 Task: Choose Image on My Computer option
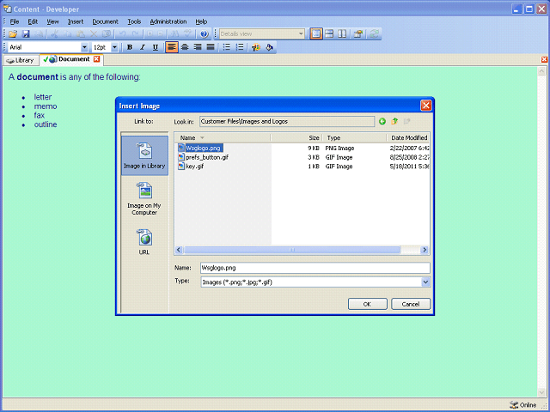[144, 198]
